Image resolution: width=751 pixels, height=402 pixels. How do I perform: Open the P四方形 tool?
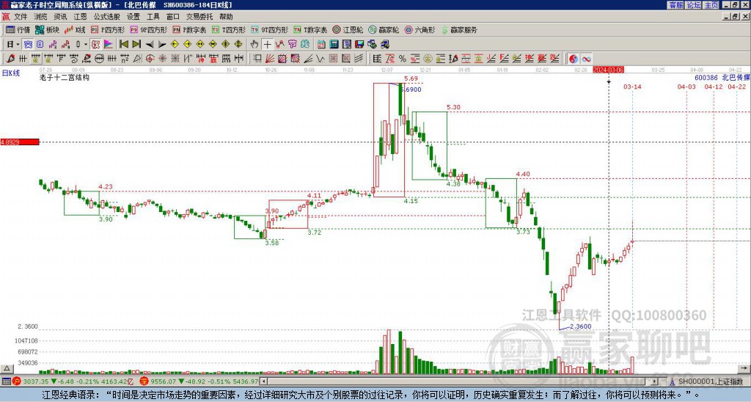pos(108,29)
